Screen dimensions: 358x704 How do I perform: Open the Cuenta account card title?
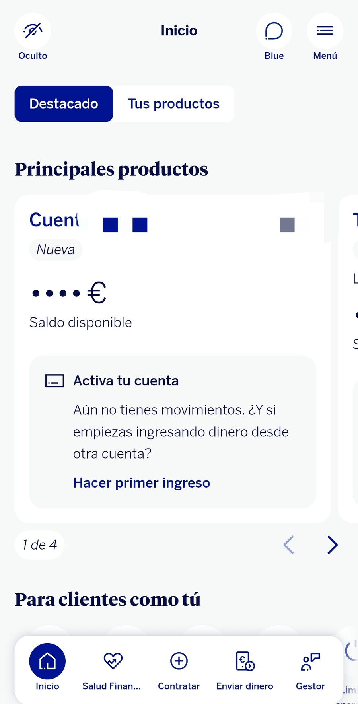[54, 220]
